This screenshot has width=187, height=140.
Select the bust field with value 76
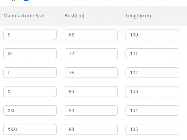tap(91, 73)
